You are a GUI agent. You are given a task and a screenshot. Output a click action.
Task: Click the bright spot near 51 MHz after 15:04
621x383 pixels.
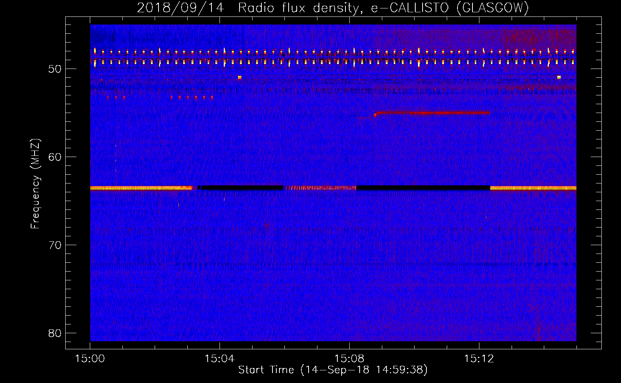[239, 77]
